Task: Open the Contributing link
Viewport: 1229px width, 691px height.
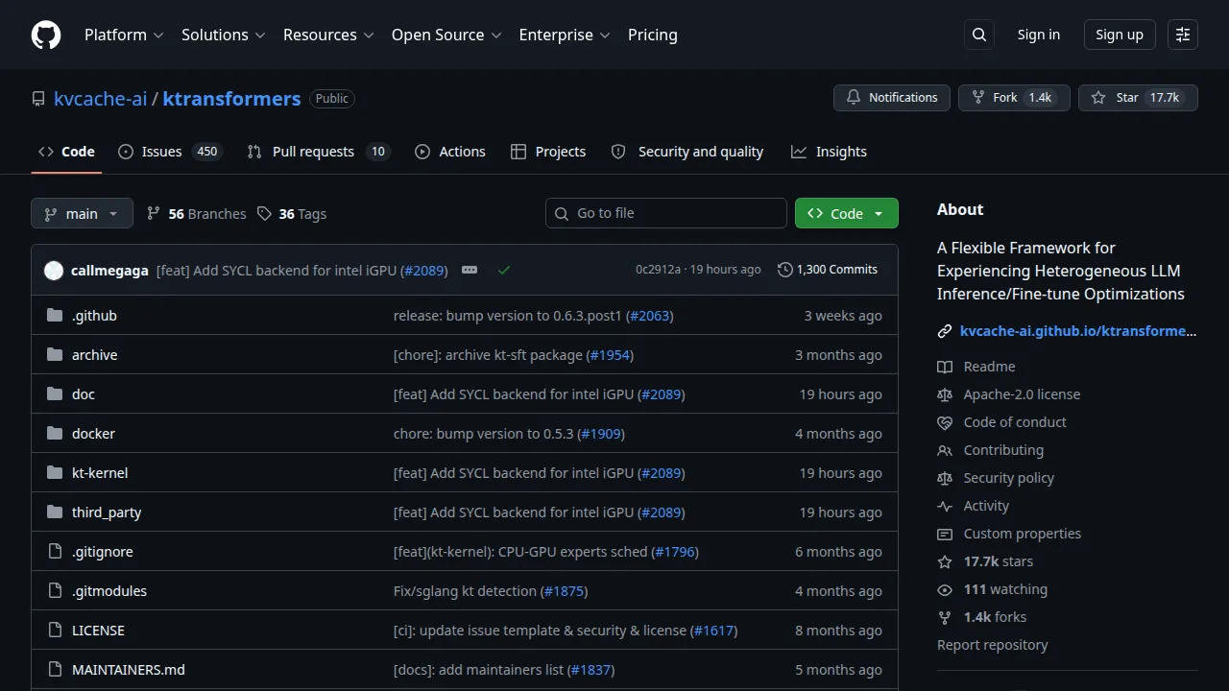Action: click(x=1003, y=450)
